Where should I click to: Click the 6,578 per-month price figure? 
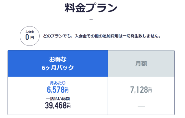(55, 90)
